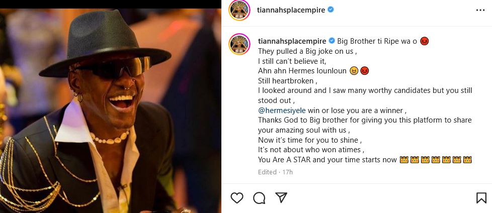Click the angry emoji after "Ripe wa o"
Viewport: 492px width, 213px height.
click(x=424, y=41)
